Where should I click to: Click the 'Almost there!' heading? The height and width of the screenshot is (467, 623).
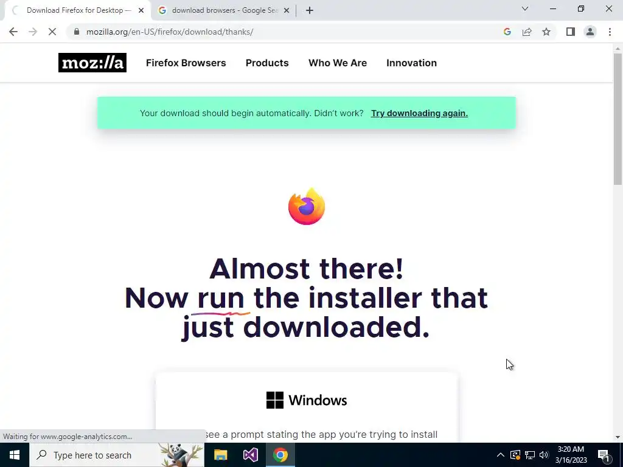pos(307,269)
